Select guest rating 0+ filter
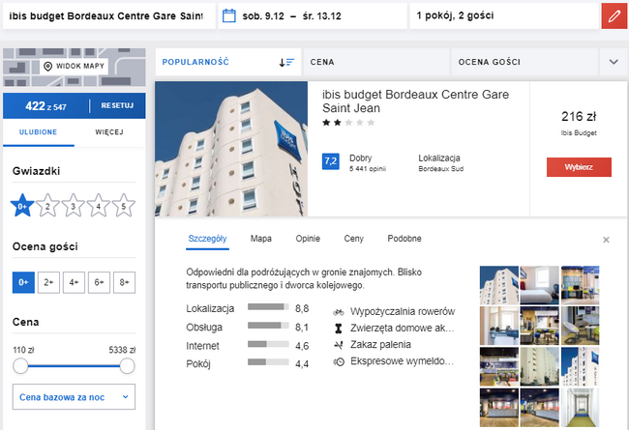The height and width of the screenshot is (430, 629). click(23, 282)
